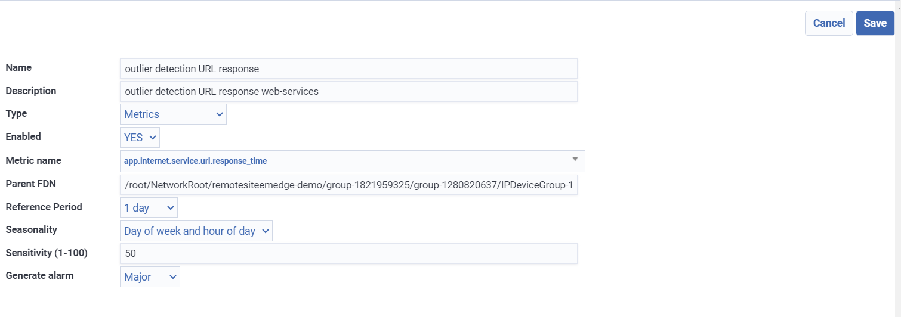901x317 pixels.
Task: Click the "Description" field label text
Action: click(x=31, y=91)
